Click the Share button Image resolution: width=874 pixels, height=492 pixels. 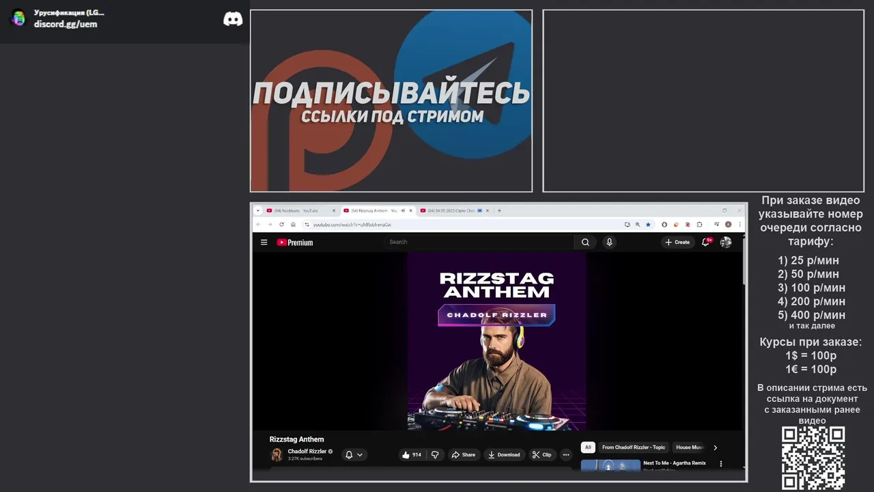(463, 454)
